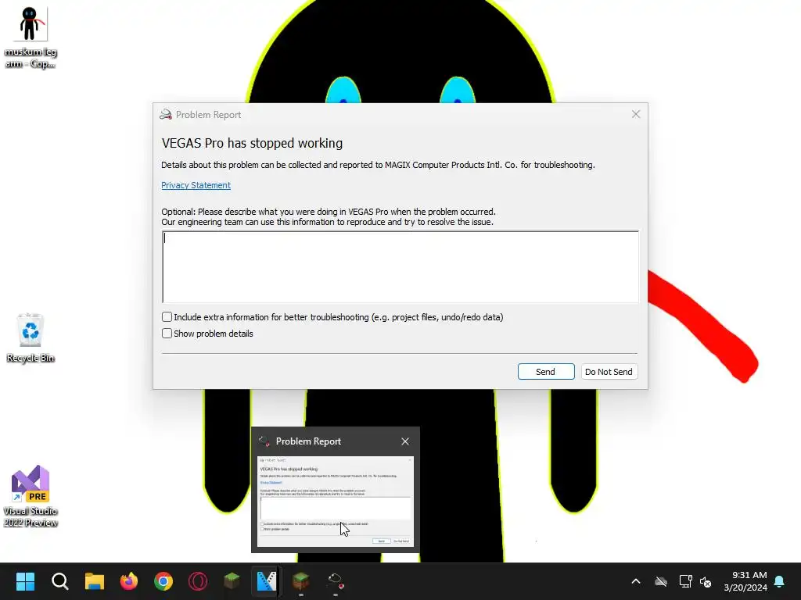Screen dimensions: 801x600
Task: Click the Send button
Action: pyautogui.click(x=545, y=371)
